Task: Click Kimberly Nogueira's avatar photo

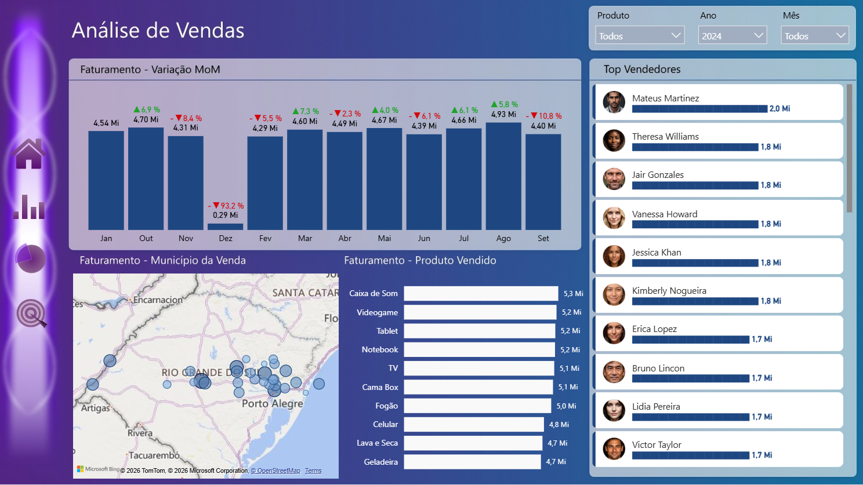Action: [x=614, y=294]
